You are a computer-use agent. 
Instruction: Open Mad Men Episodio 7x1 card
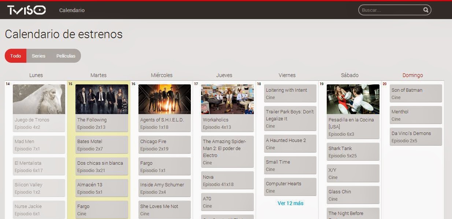click(39, 145)
